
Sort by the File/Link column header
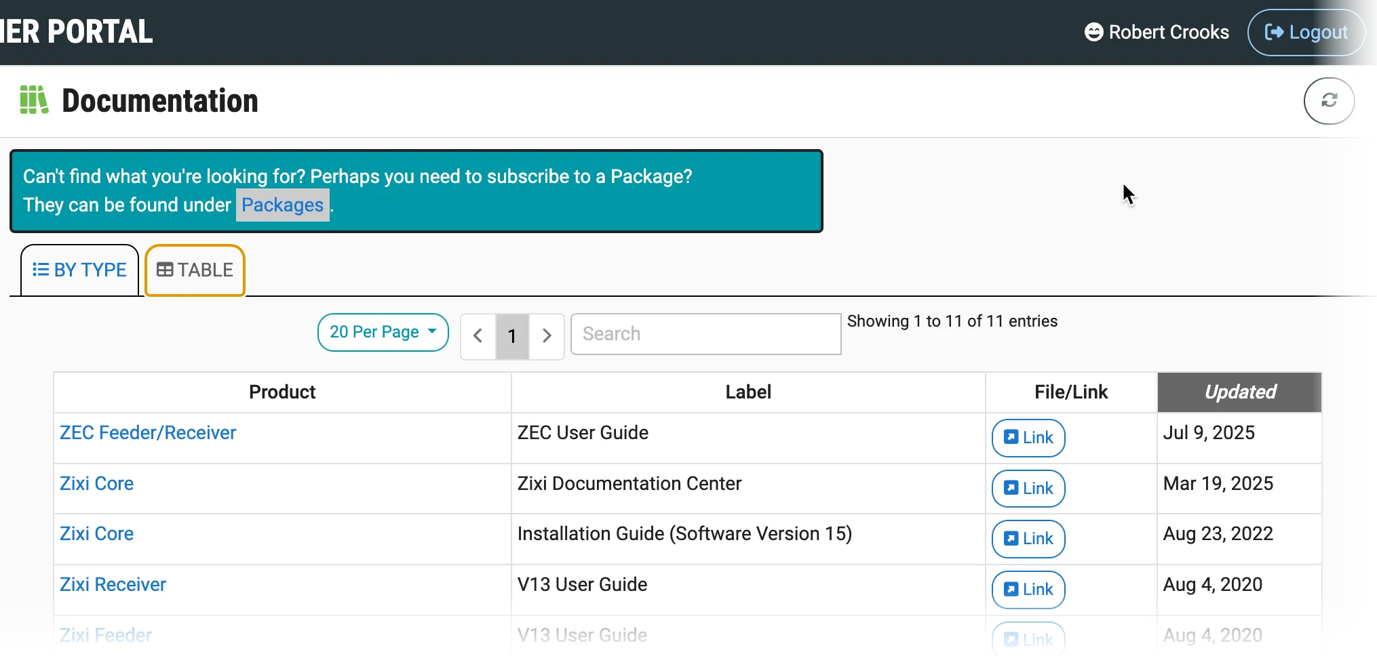point(1071,392)
